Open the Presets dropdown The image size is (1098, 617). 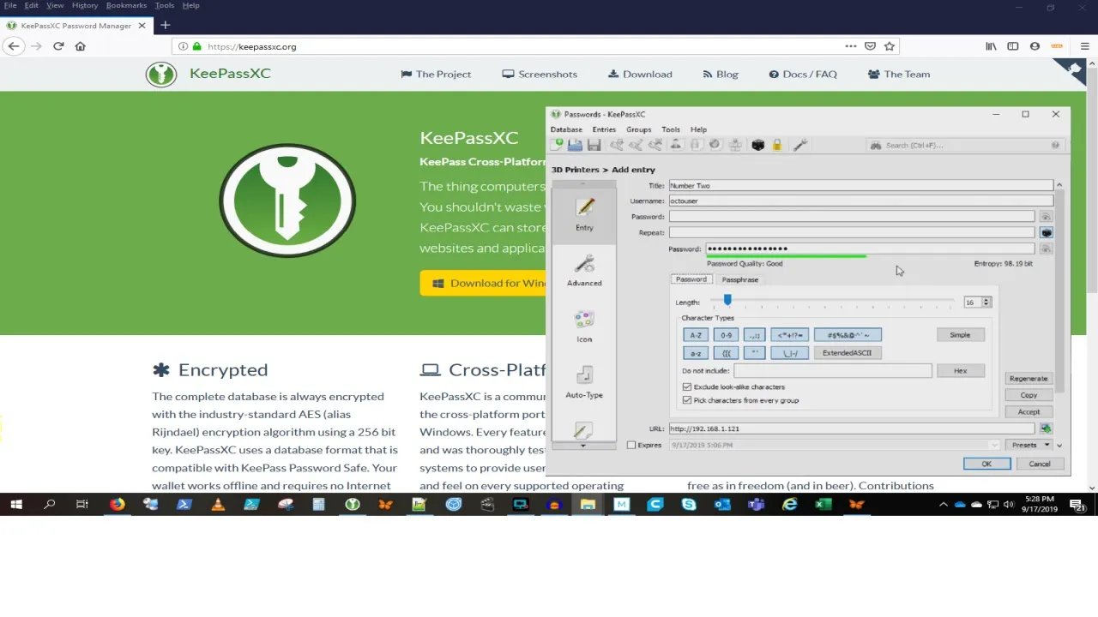(1029, 445)
